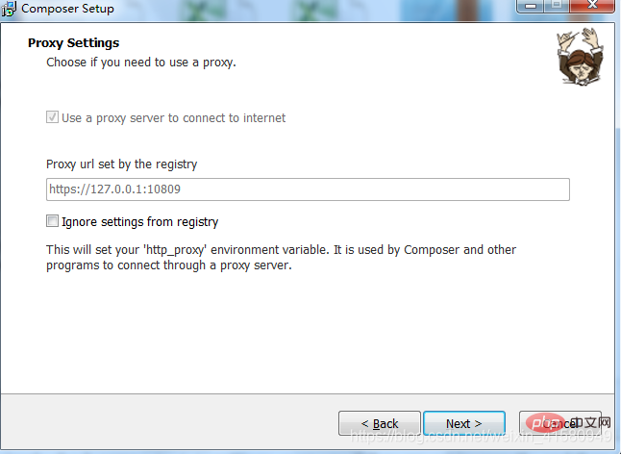Click the Composer Setup title bar icon
This screenshot has height=454, width=621.
(9, 9)
